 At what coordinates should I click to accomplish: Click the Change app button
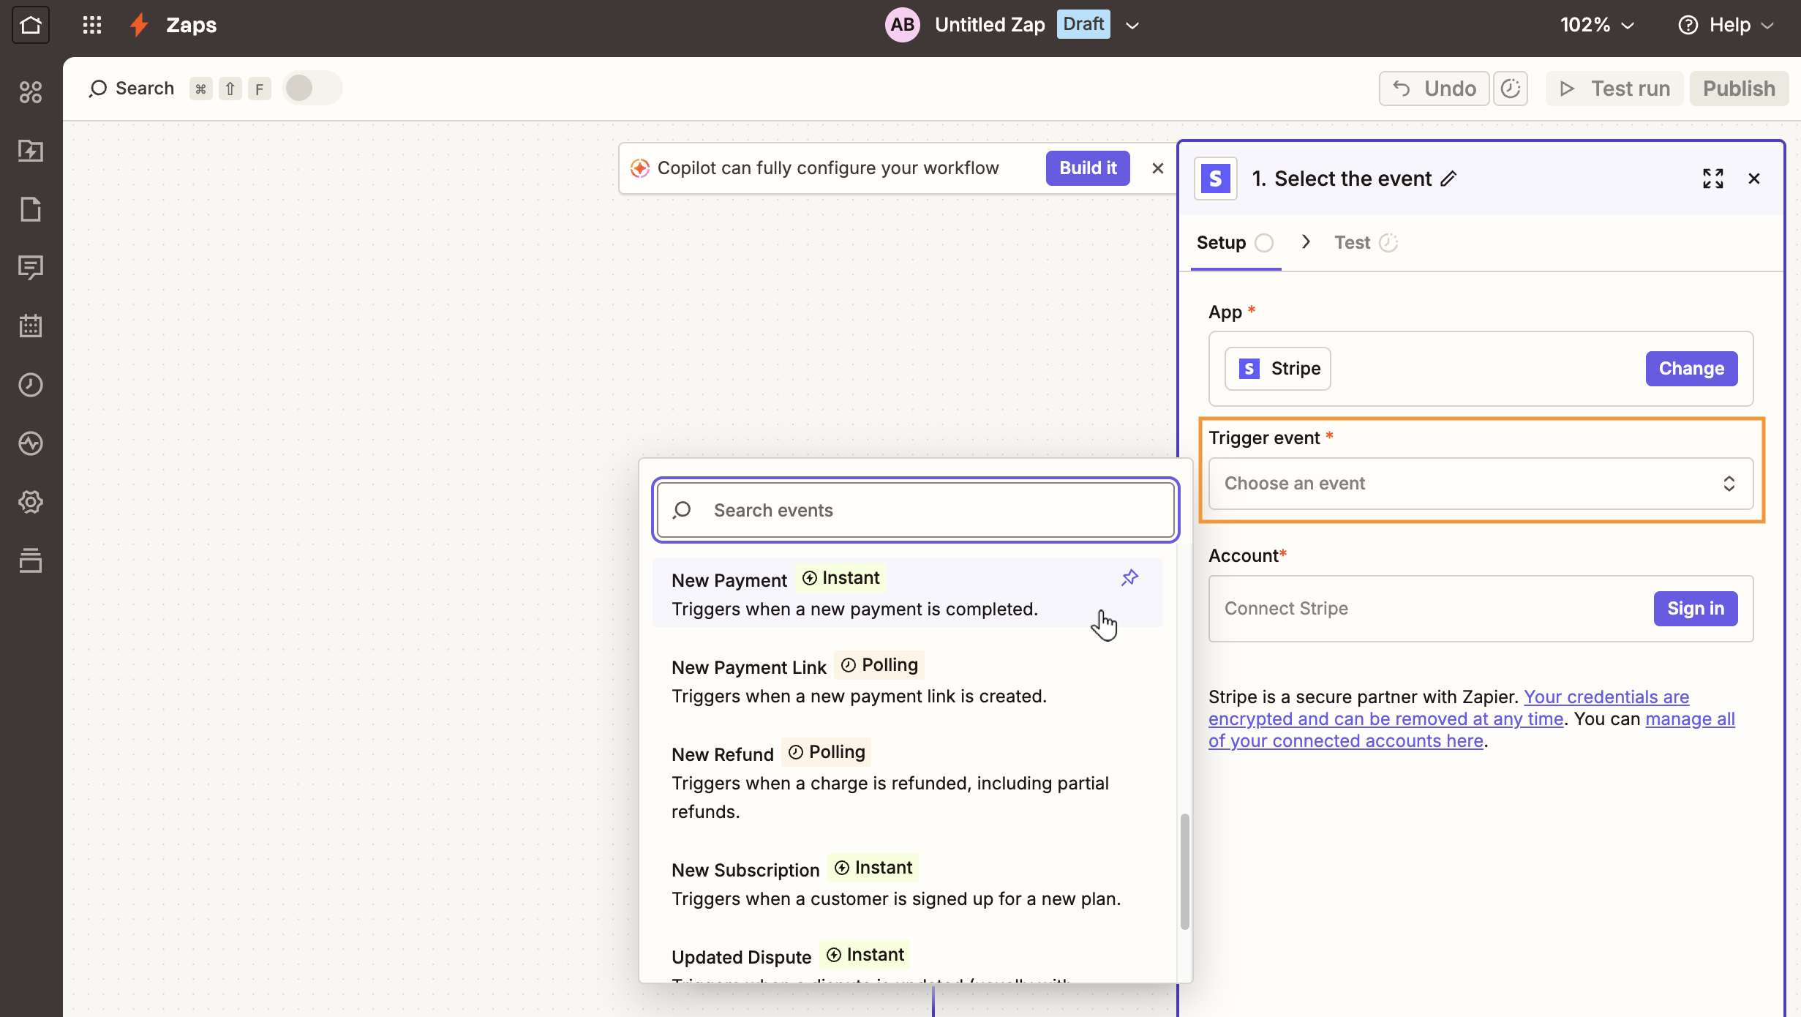coord(1691,369)
